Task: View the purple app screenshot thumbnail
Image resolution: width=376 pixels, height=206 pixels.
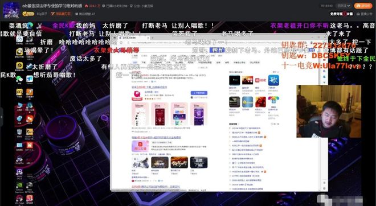Action: point(199,114)
